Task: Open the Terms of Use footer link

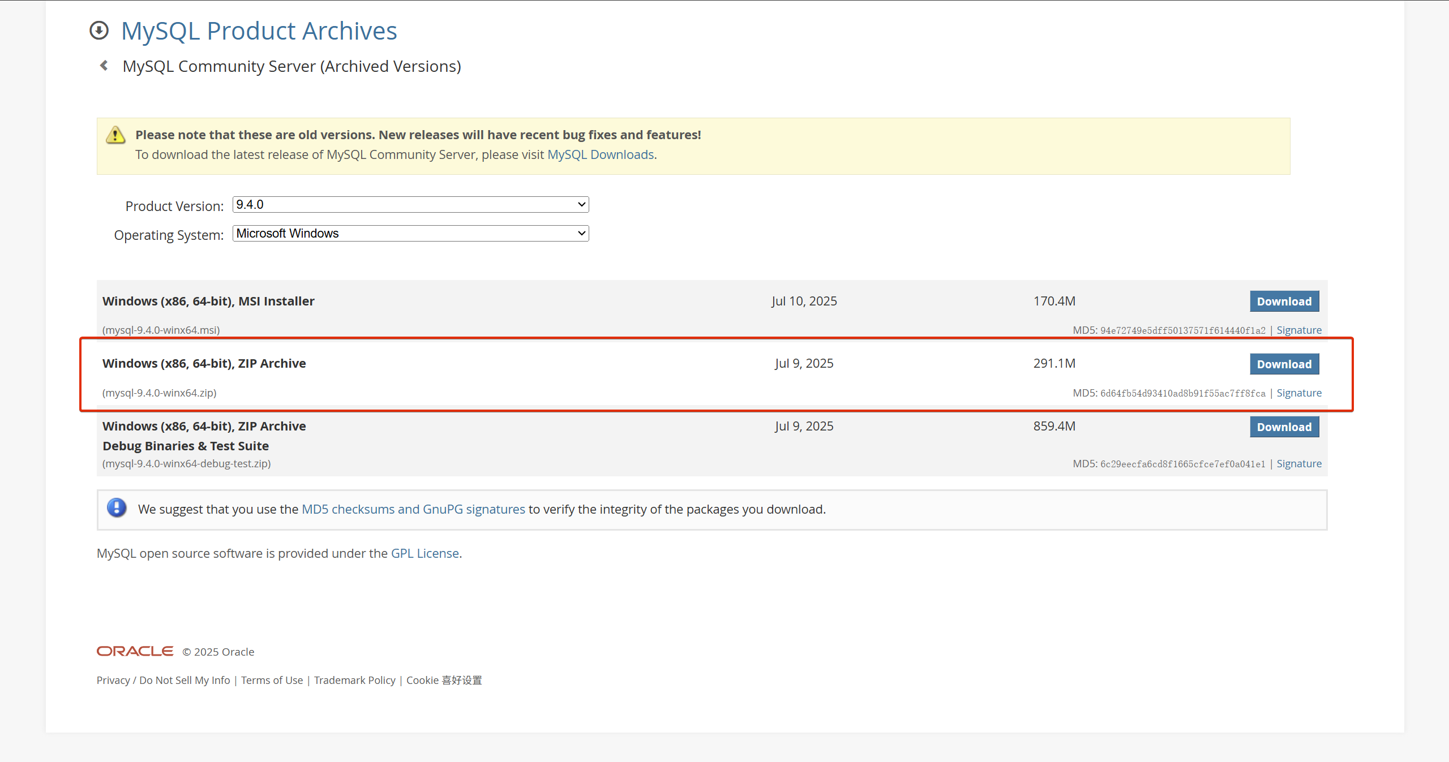Action: coord(272,680)
